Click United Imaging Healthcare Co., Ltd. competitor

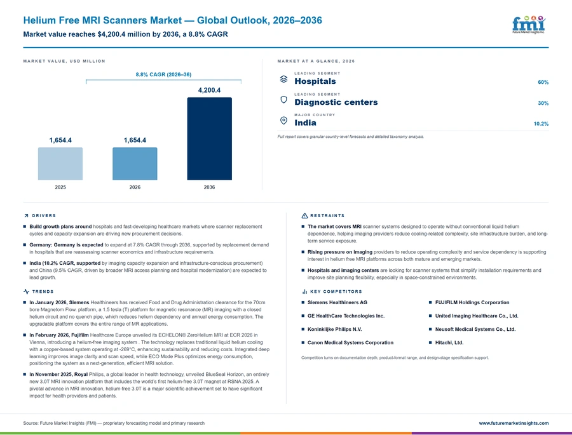click(477, 316)
